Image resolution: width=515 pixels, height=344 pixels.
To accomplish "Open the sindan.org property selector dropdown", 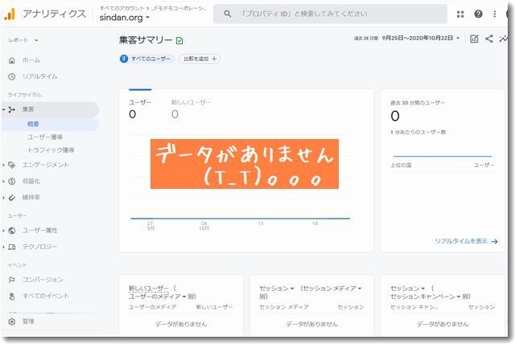I will (125, 17).
